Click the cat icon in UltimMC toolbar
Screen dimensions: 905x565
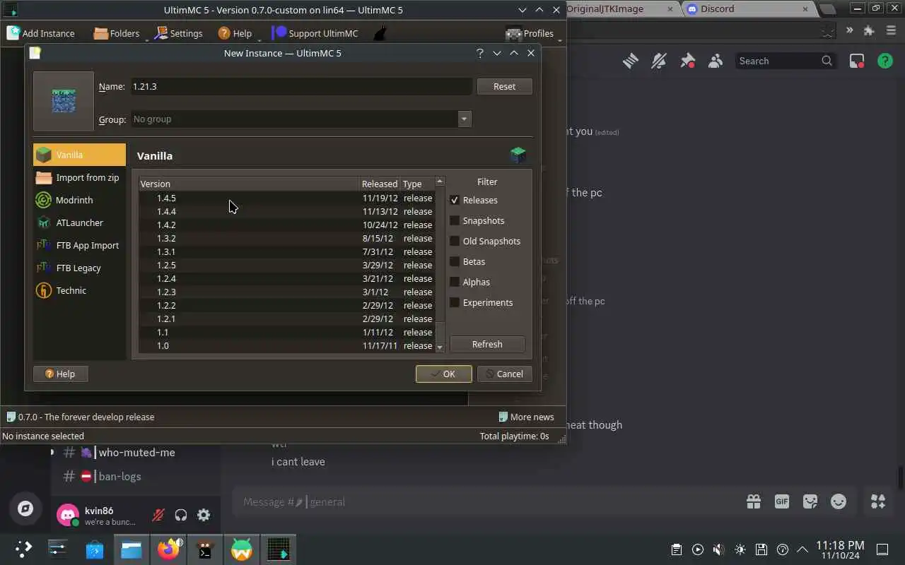tap(380, 33)
